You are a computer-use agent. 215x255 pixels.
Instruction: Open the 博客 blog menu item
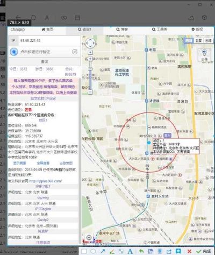click(122, 30)
